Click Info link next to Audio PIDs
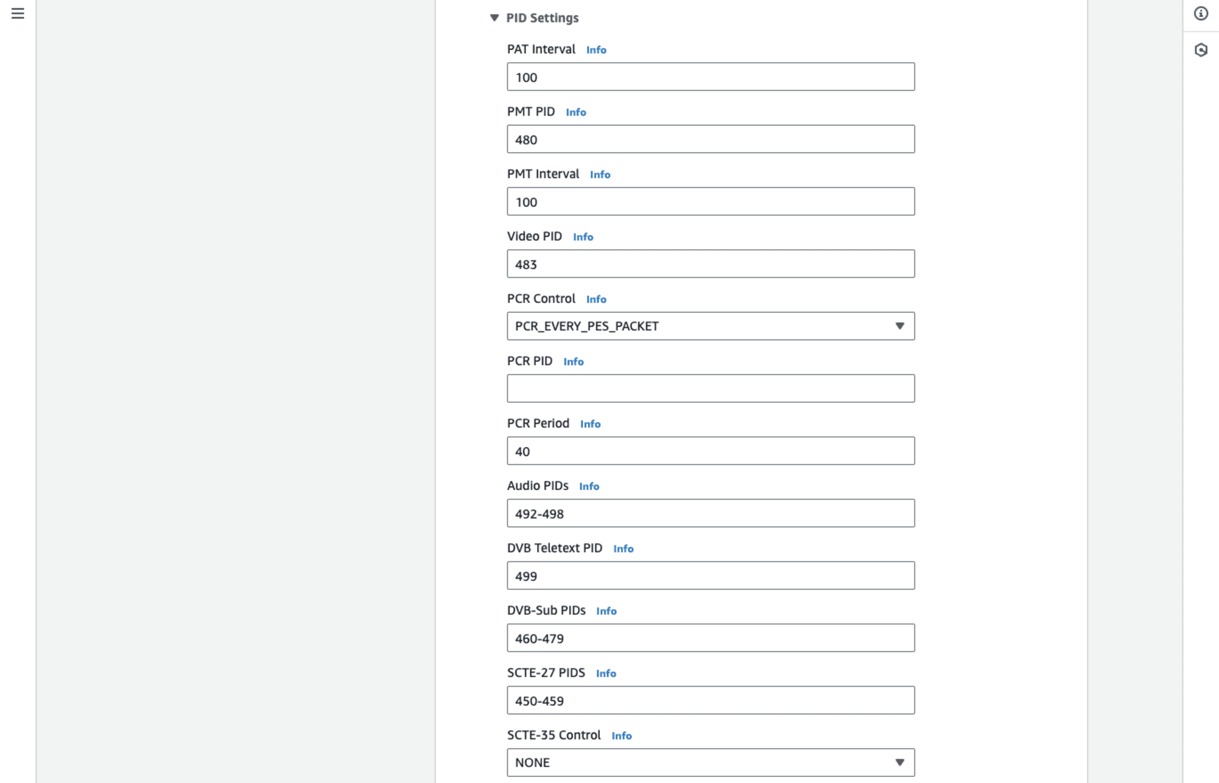Screen dimensions: 1219x783 coord(589,486)
